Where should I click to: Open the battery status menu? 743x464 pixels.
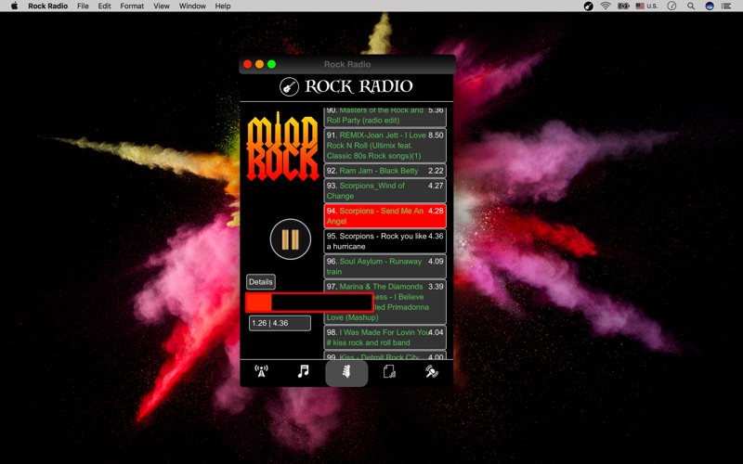pos(623,6)
